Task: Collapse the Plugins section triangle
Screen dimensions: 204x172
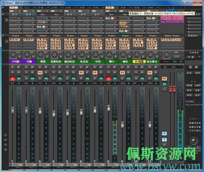Action: click(x=3, y=36)
